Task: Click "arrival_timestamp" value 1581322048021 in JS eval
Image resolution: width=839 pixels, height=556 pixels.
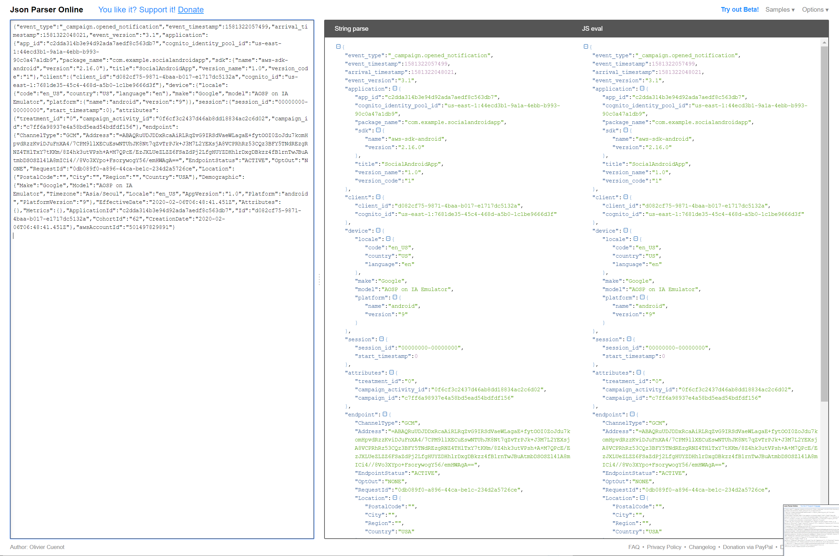Action: point(680,72)
